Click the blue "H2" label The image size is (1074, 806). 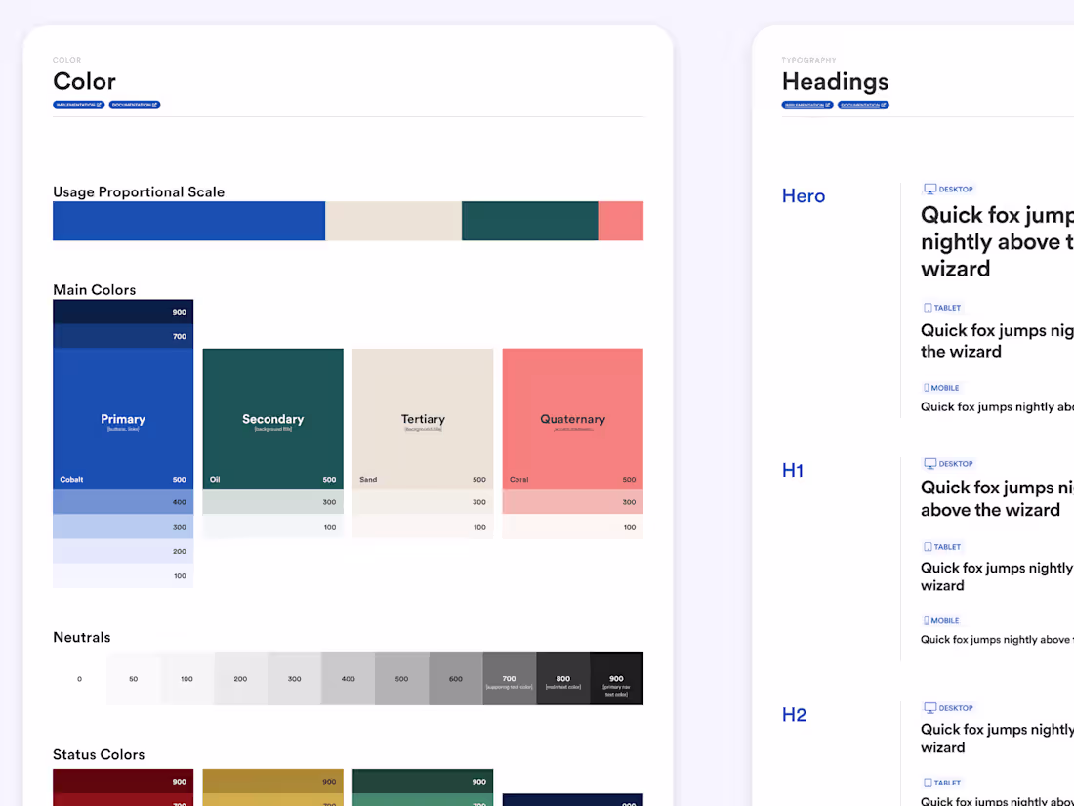[794, 715]
